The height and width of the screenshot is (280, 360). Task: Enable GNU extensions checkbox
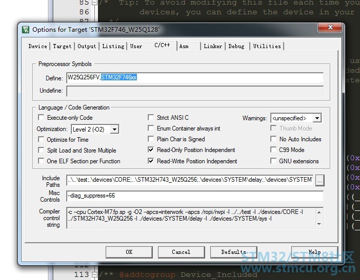click(273, 161)
